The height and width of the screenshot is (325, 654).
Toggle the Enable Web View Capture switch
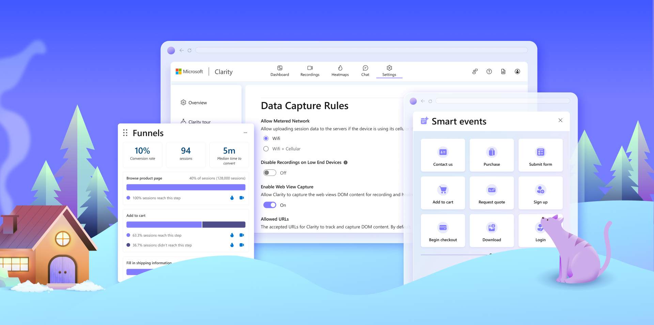click(270, 205)
